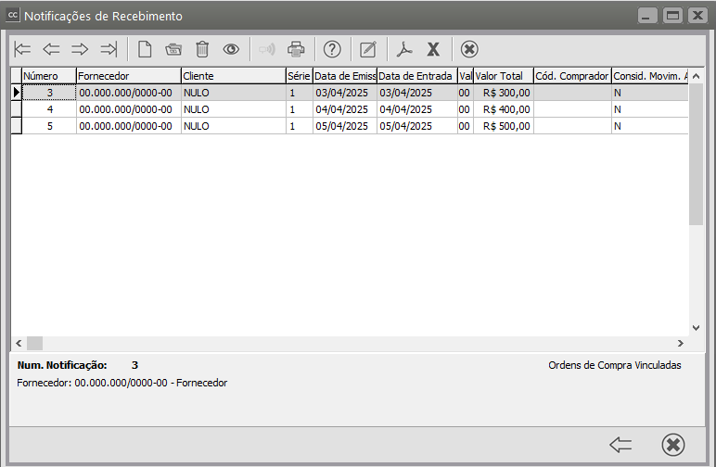
Task: Export to Excel with the X icon
Action: (433, 49)
